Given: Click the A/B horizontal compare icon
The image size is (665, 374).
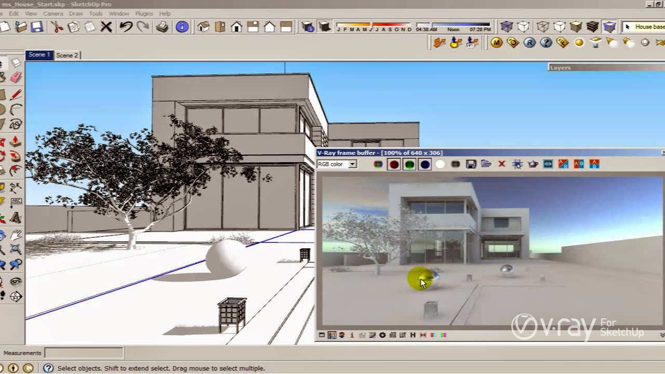Looking at the screenshot, I should tap(579, 164).
